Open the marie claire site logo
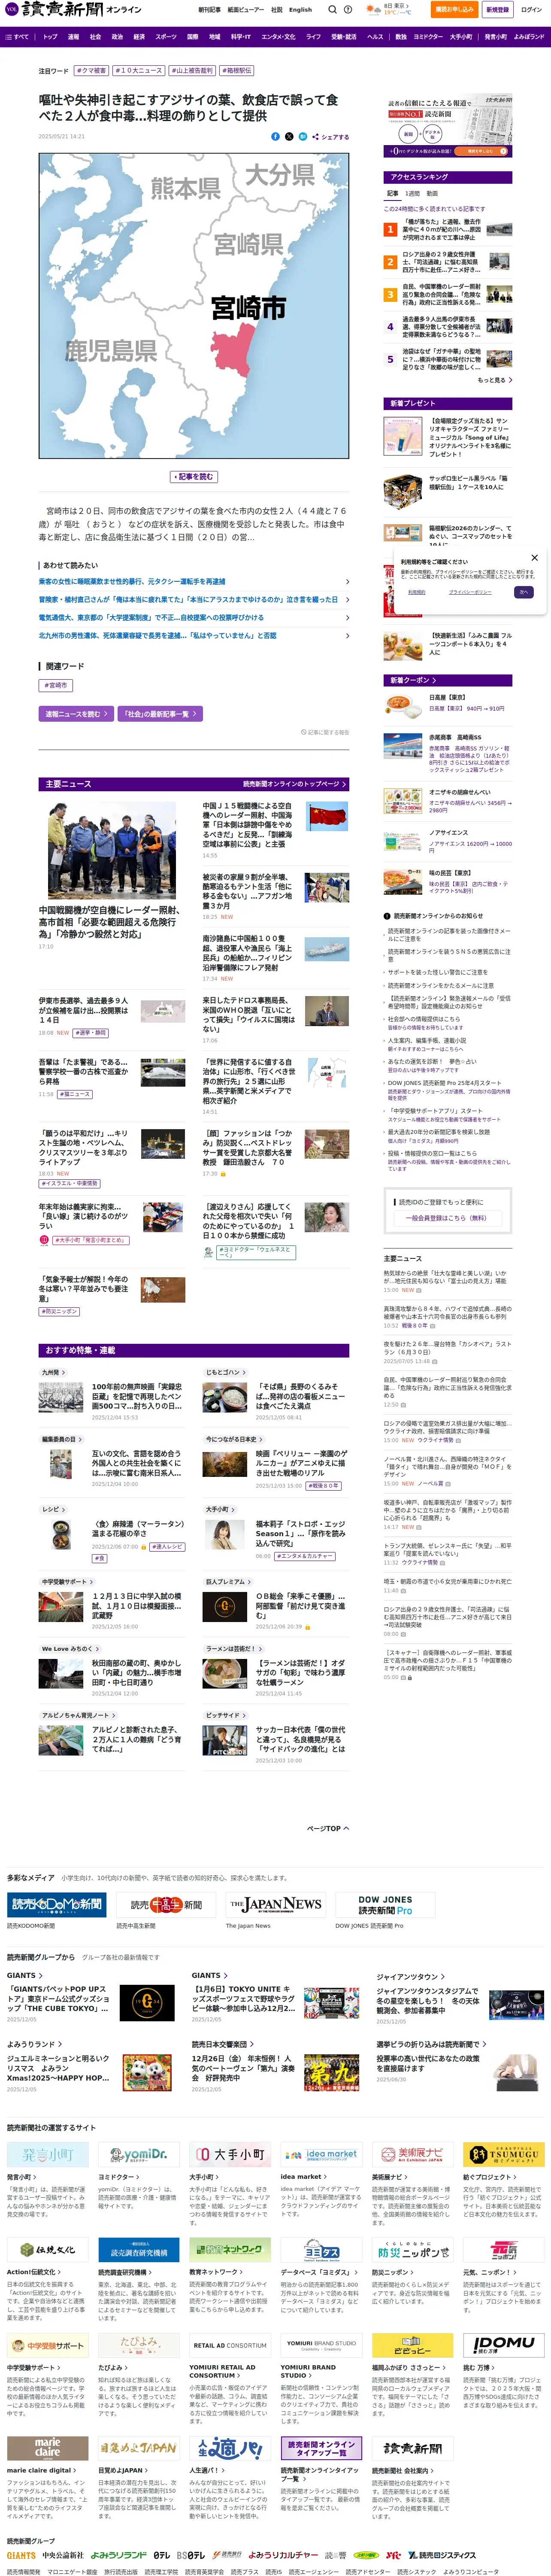 click(48, 2448)
